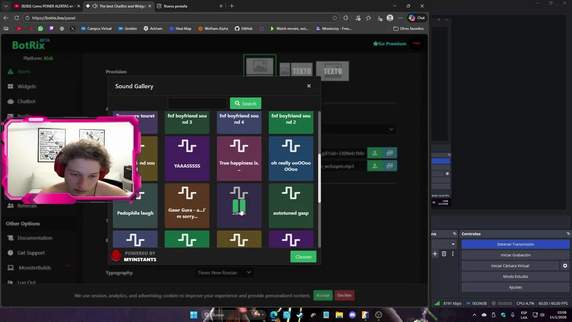This screenshot has height=322, width=572.
Task: Open the Twitch bookmark icon
Action: click(x=51, y=29)
